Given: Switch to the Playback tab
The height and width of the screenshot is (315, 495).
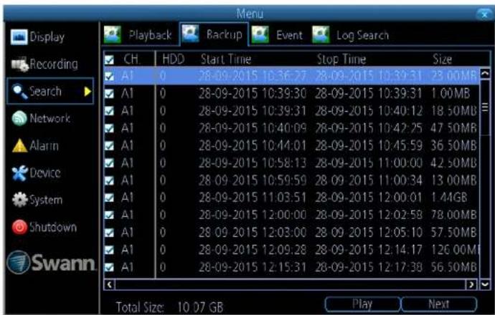Looking at the screenshot, I should (141, 34).
